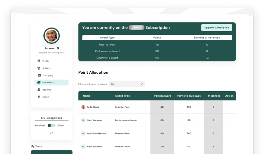Click the Campaign icon in sidebar
The image size is (264, 154).
pos(39,75)
